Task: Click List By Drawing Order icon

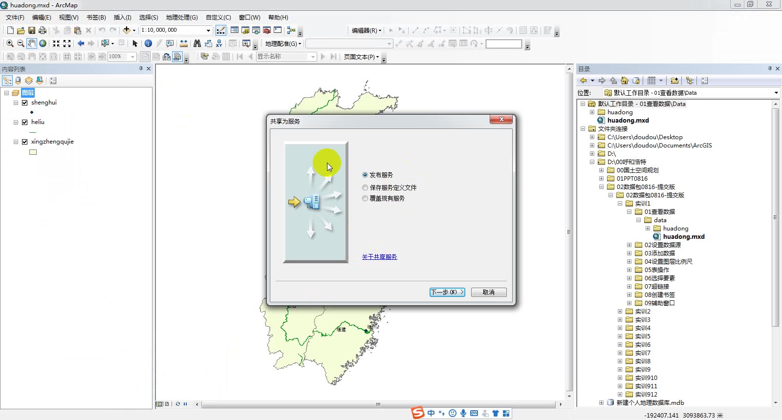Action: 7,81
